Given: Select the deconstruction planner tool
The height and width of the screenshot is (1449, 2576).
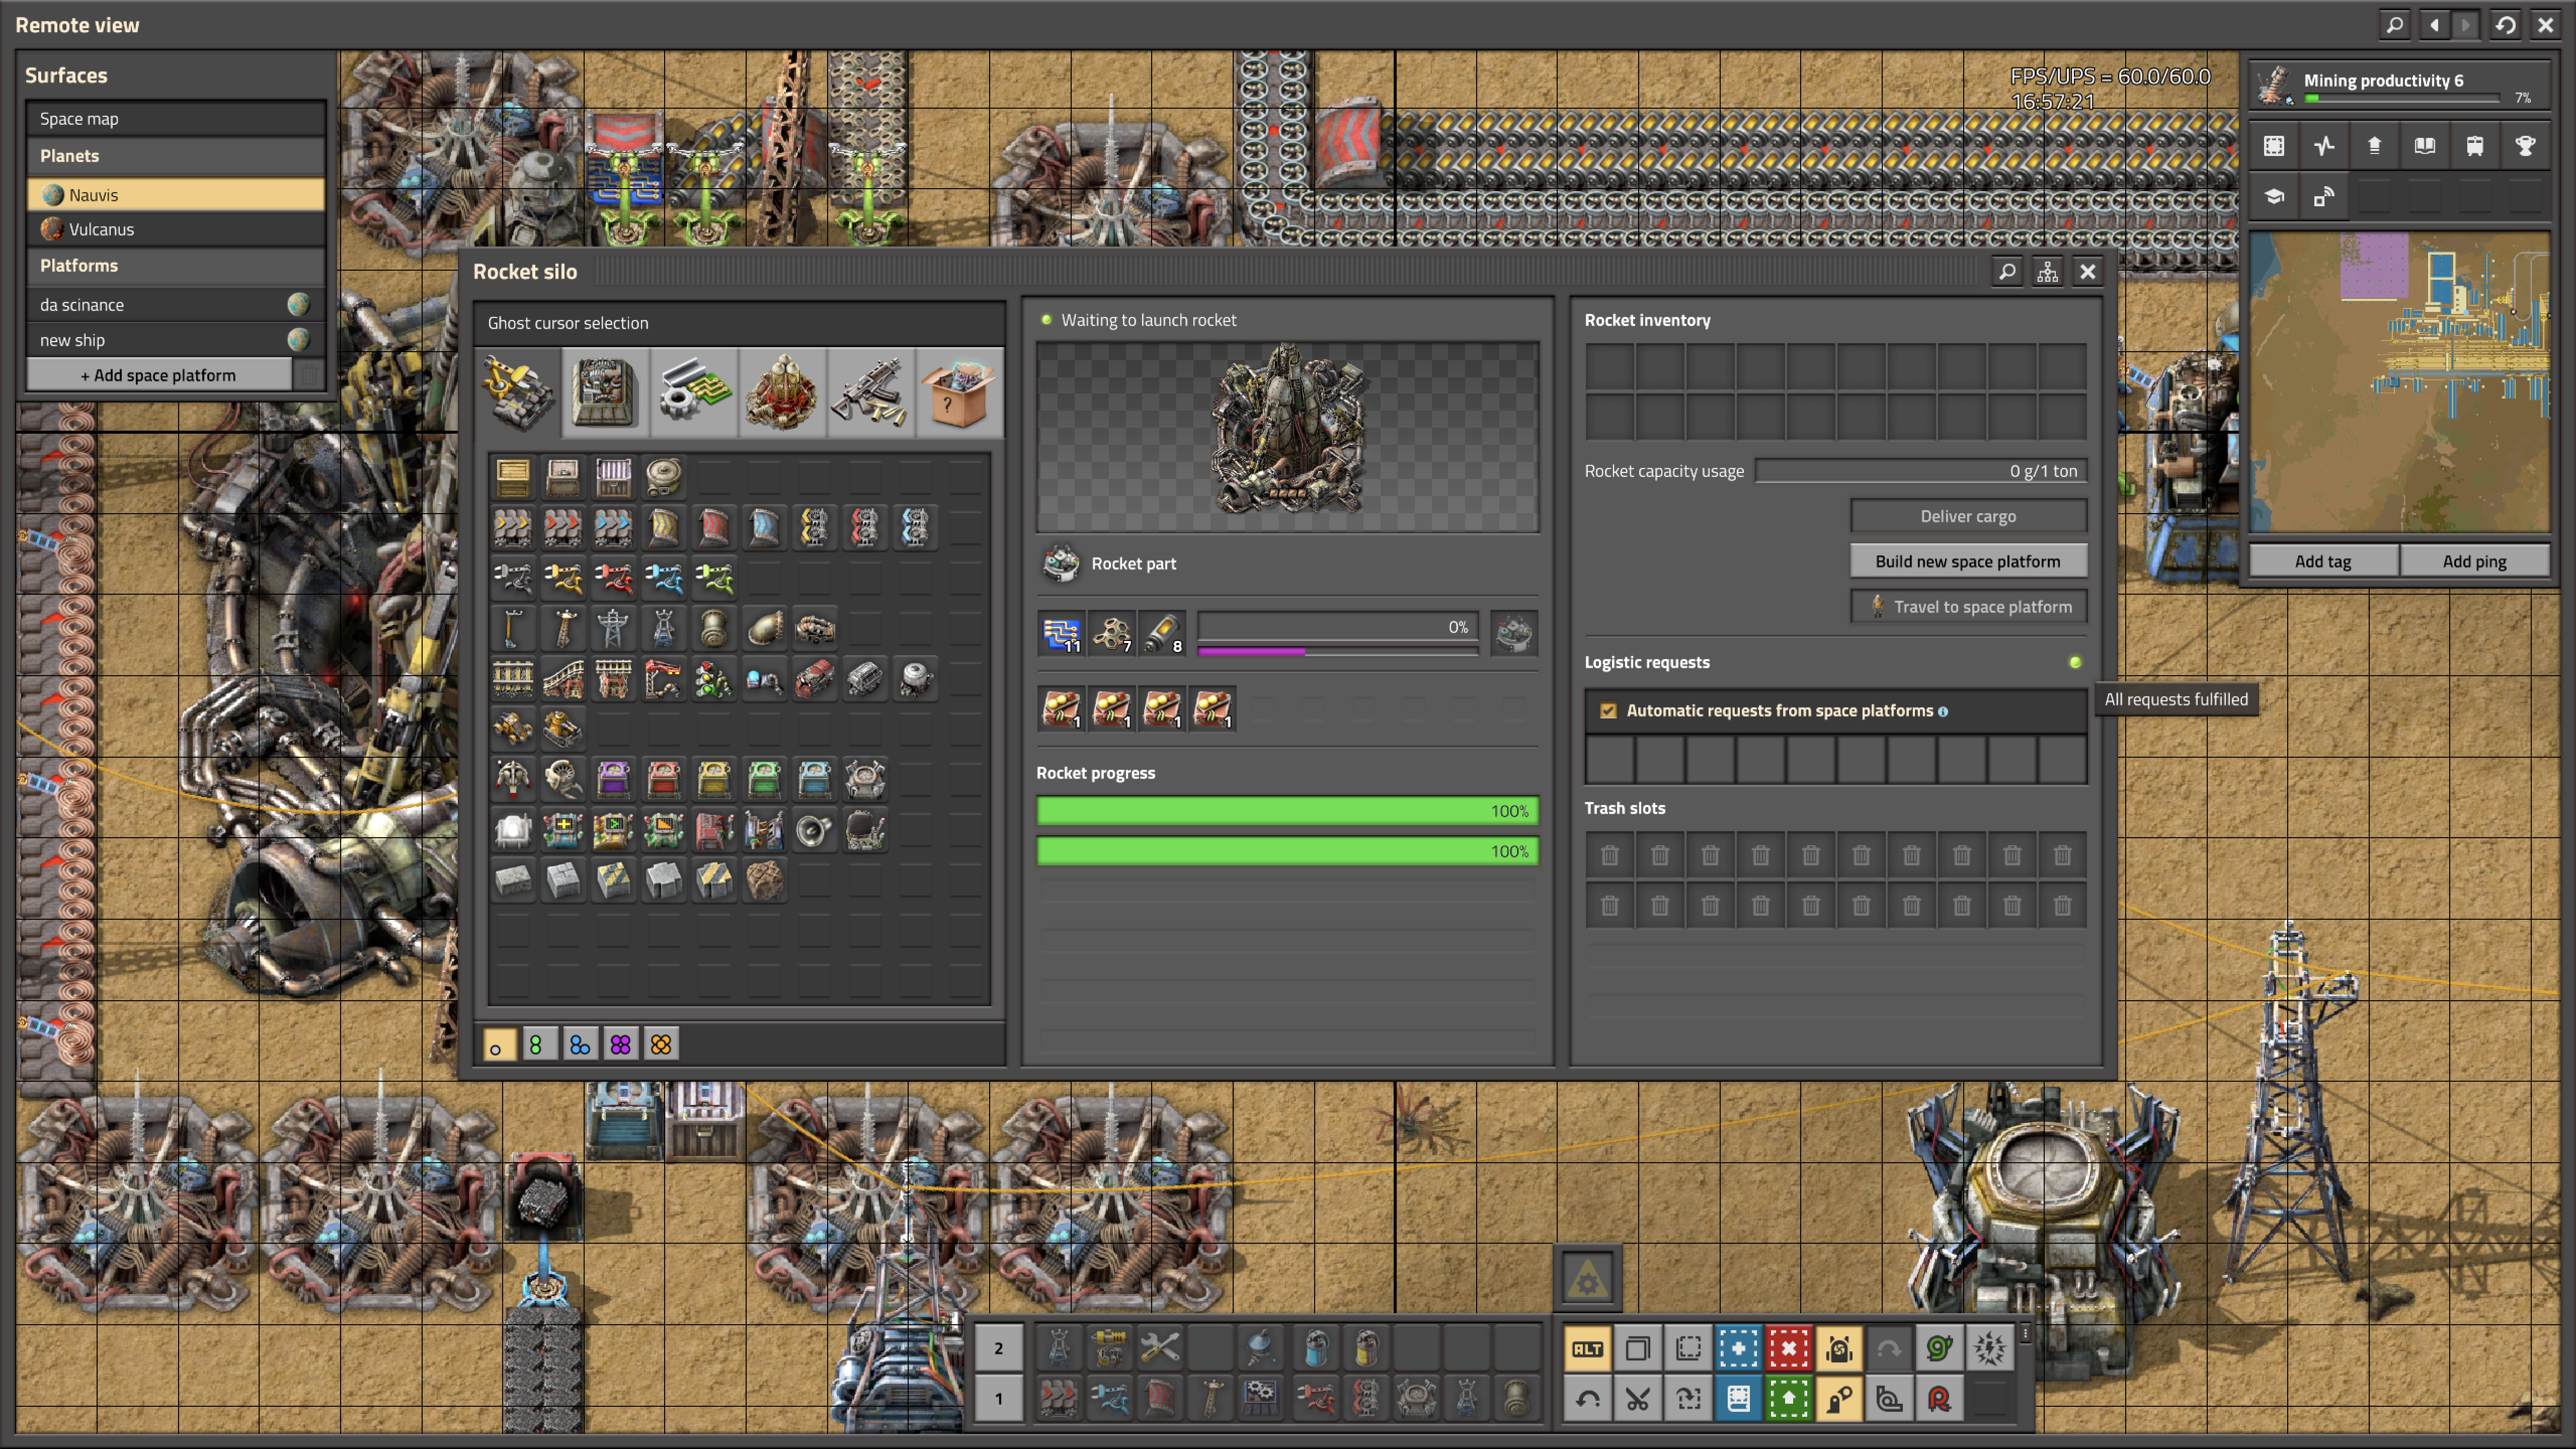Looking at the screenshot, I should tap(1789, 1348).
